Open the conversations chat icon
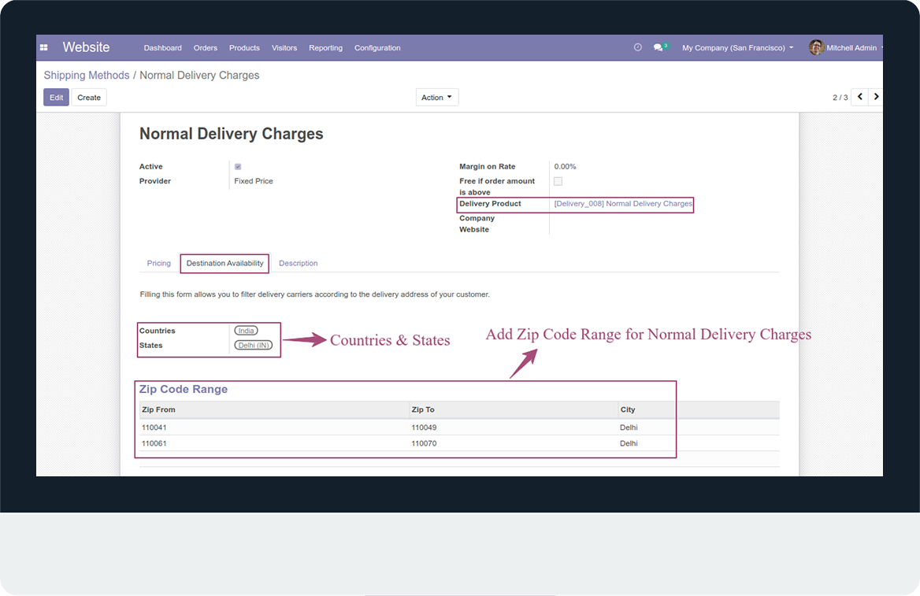The height and width of the screenshot is (596, 920). 659,47
